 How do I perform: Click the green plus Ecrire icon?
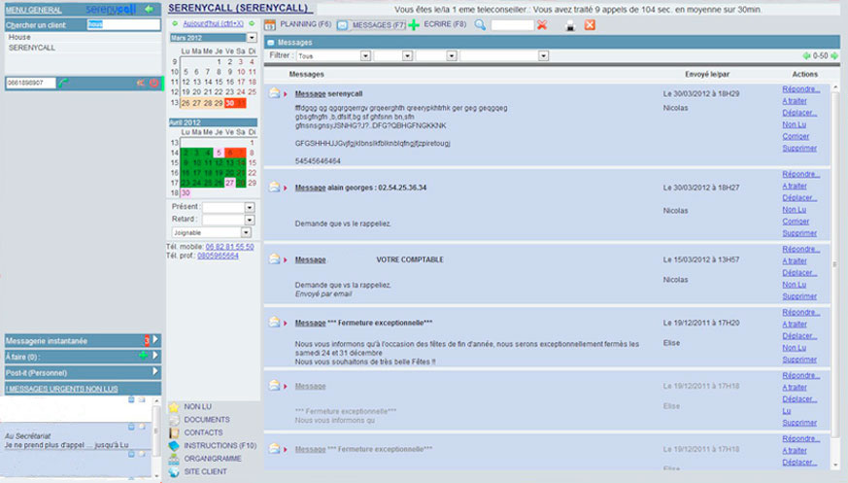pyautogui.click(x=414, y=25)
